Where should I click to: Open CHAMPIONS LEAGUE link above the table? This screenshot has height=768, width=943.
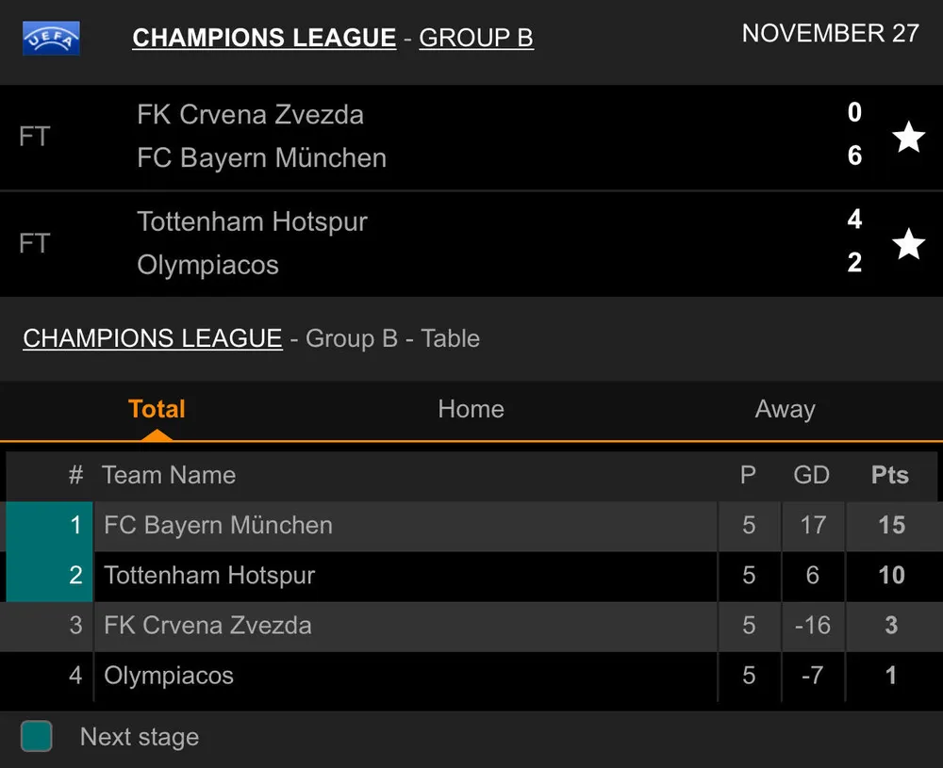pos(153,338)
